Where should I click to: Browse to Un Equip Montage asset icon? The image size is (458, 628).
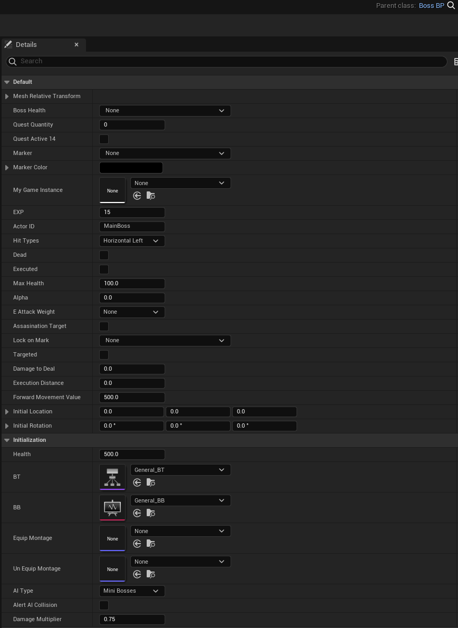pos(151,574)
